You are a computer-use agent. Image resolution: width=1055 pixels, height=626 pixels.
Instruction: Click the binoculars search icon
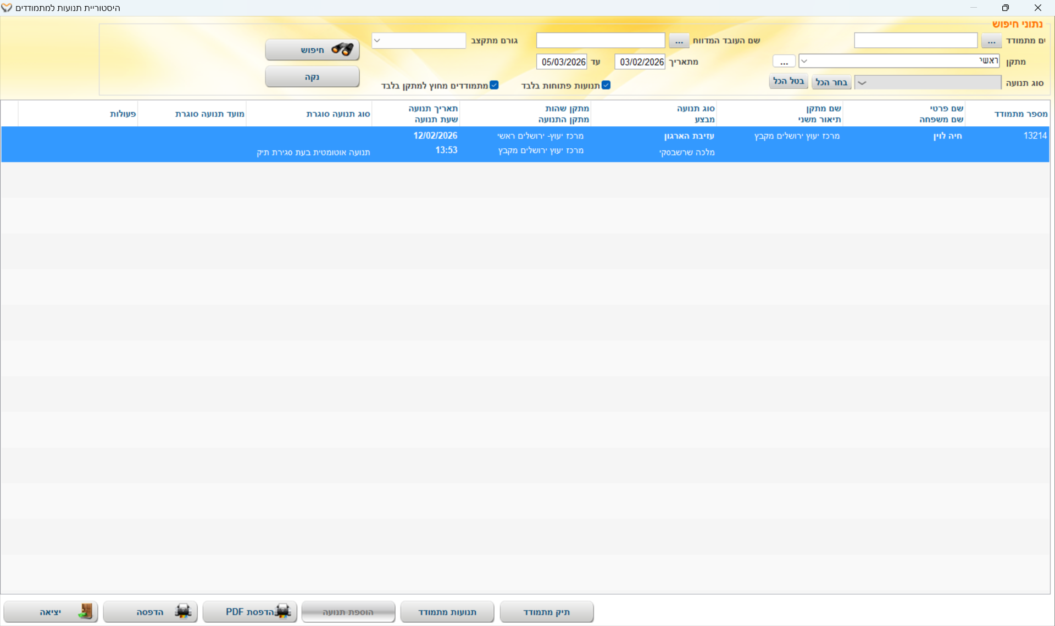tap(342, 49)
